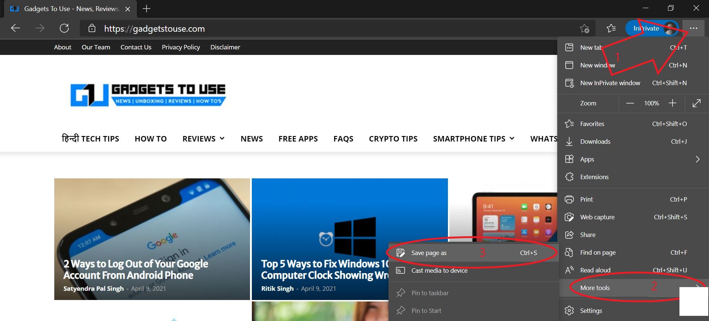This screenshot has width=709, height=321.
Task: Close the Gadgets To Use tab
Action: pyautogui.click(x=128, y=9)
